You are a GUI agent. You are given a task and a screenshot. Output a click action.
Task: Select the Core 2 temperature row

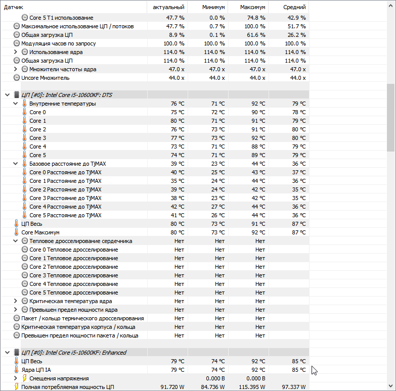(155, 129)
